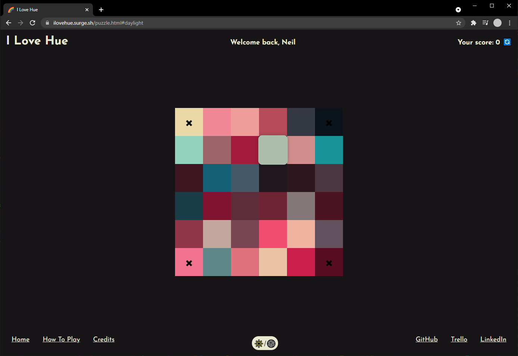
Task: Click the address bar URL field
Action: click(253, 23)
